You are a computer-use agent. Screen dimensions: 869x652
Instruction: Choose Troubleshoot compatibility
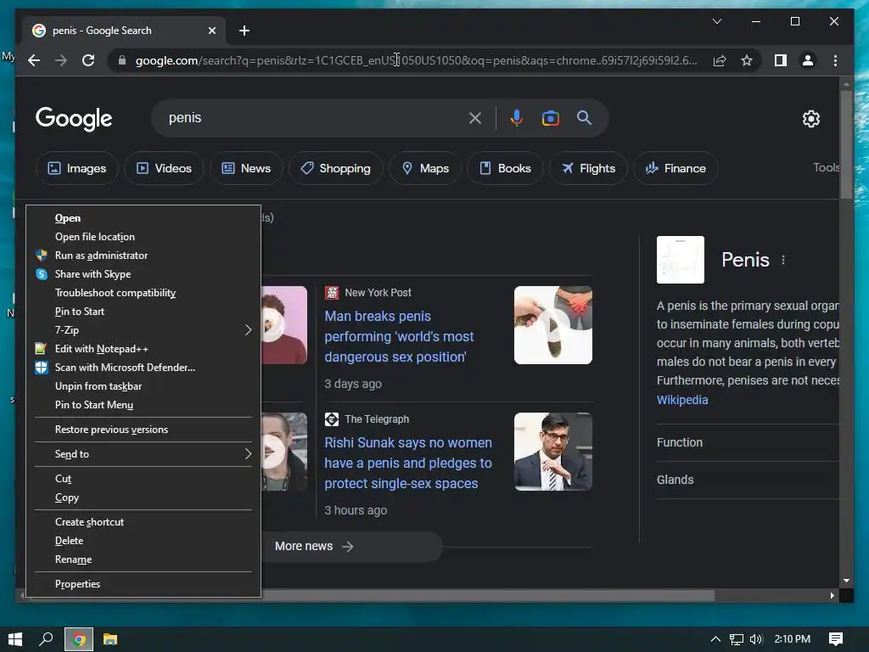(x=143, y=293)
